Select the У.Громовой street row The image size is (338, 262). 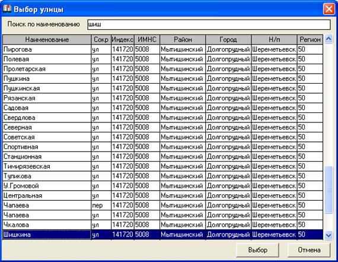pos(162,185)
